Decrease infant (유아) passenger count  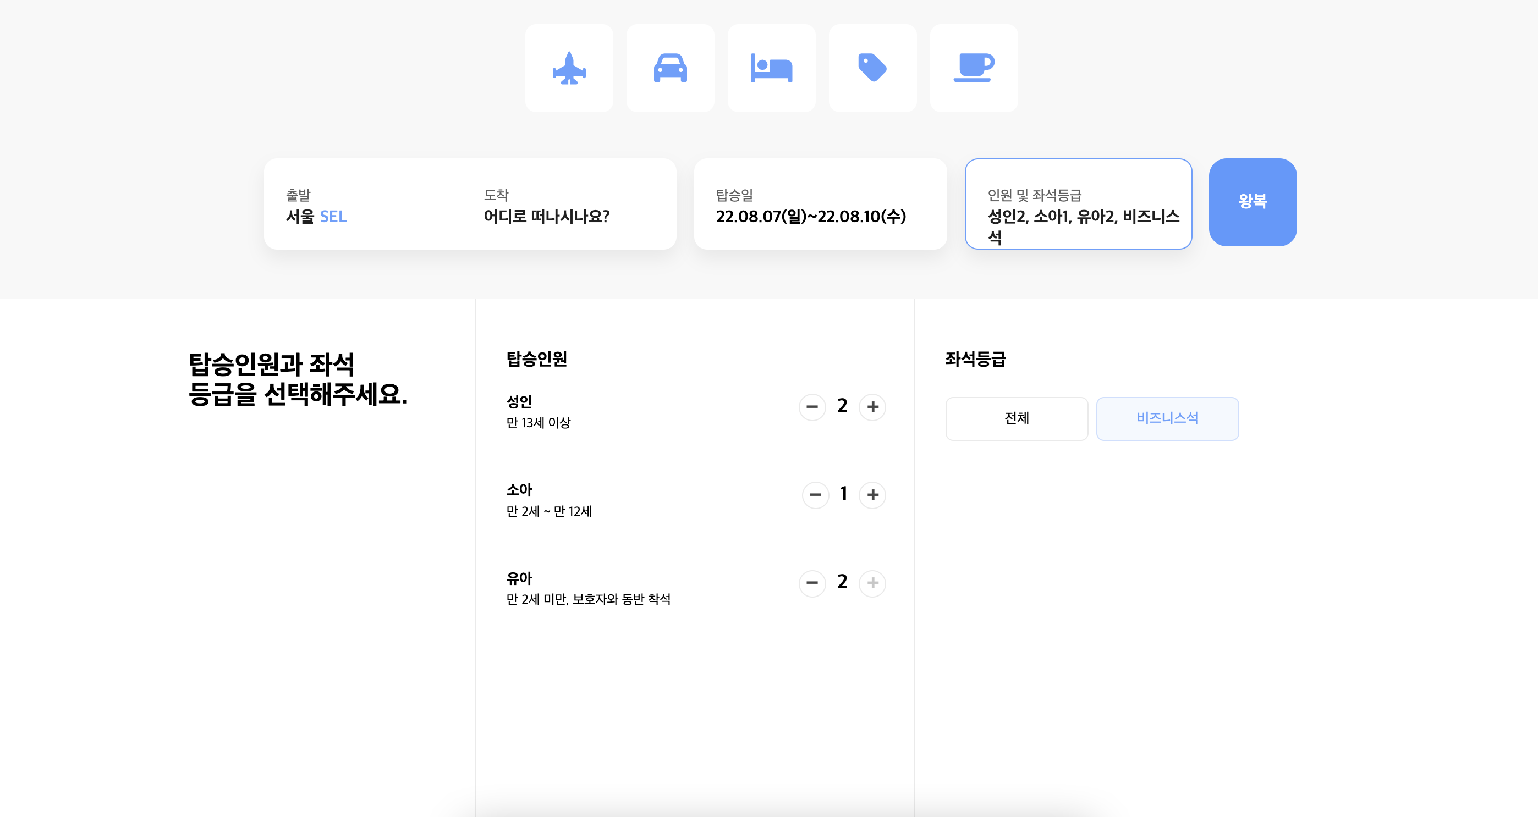[x=812, y=582]
